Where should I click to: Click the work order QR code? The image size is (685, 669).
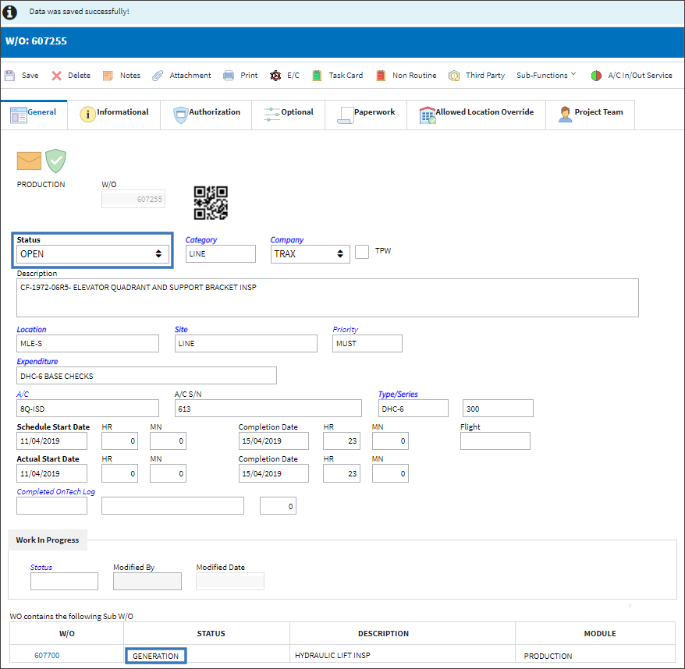point(211,203)
